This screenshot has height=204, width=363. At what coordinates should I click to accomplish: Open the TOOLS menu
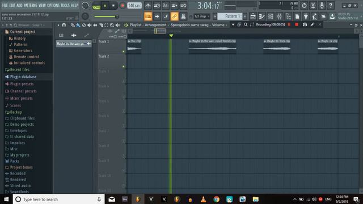tap(65, 5)
